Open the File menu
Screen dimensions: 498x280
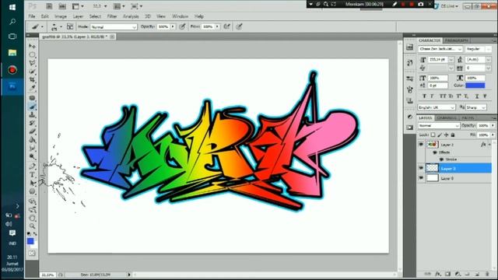coord(32,16)
